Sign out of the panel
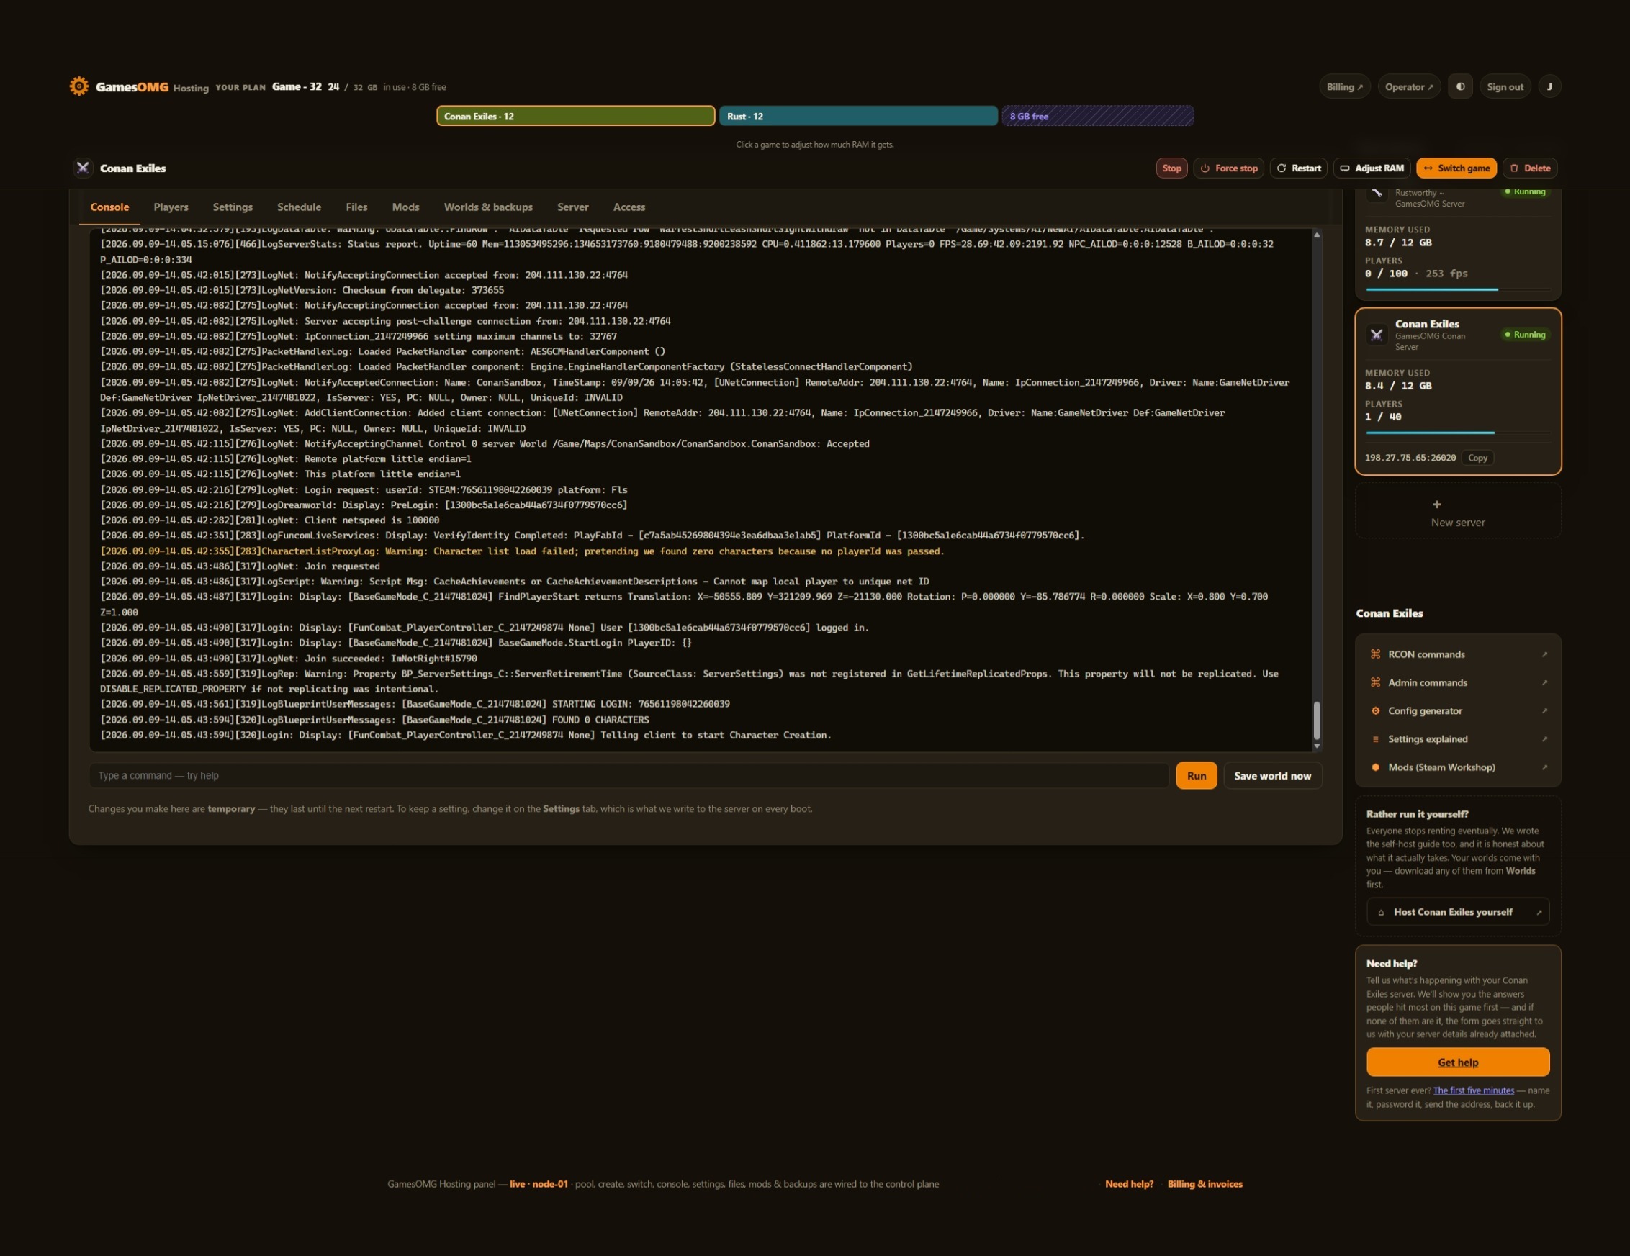Viewport: 1630px width, 1256px height. click(1505, 86)
